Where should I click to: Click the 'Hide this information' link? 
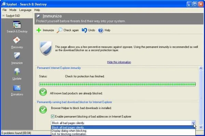coord(119,62)
